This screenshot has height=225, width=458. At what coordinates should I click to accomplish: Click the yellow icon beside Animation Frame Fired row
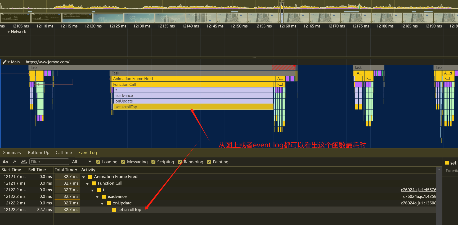click(x=90, y=177)
